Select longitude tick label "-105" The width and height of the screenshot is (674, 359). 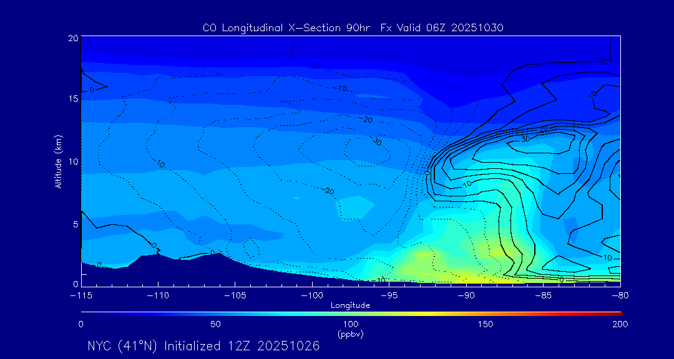tap(235, 296)
